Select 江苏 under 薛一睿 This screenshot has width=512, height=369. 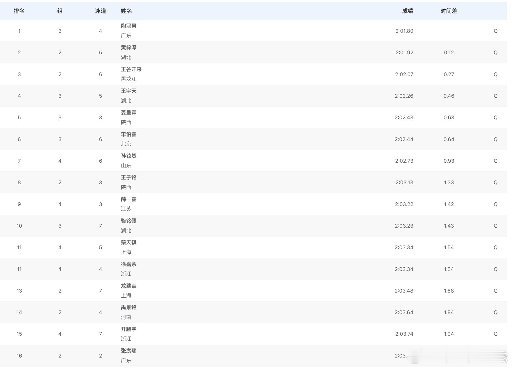click(x=126, y=209)
